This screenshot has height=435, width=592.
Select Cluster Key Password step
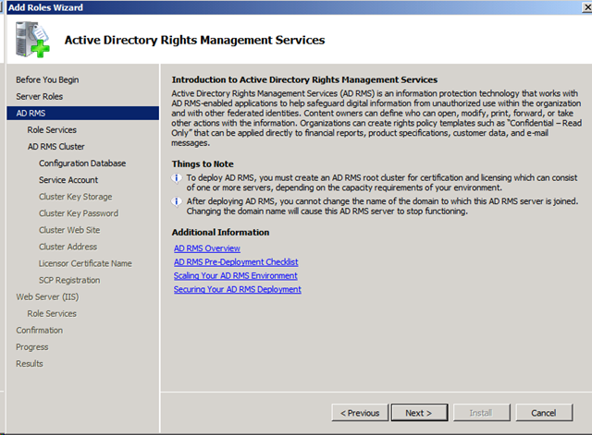(79, 213)
